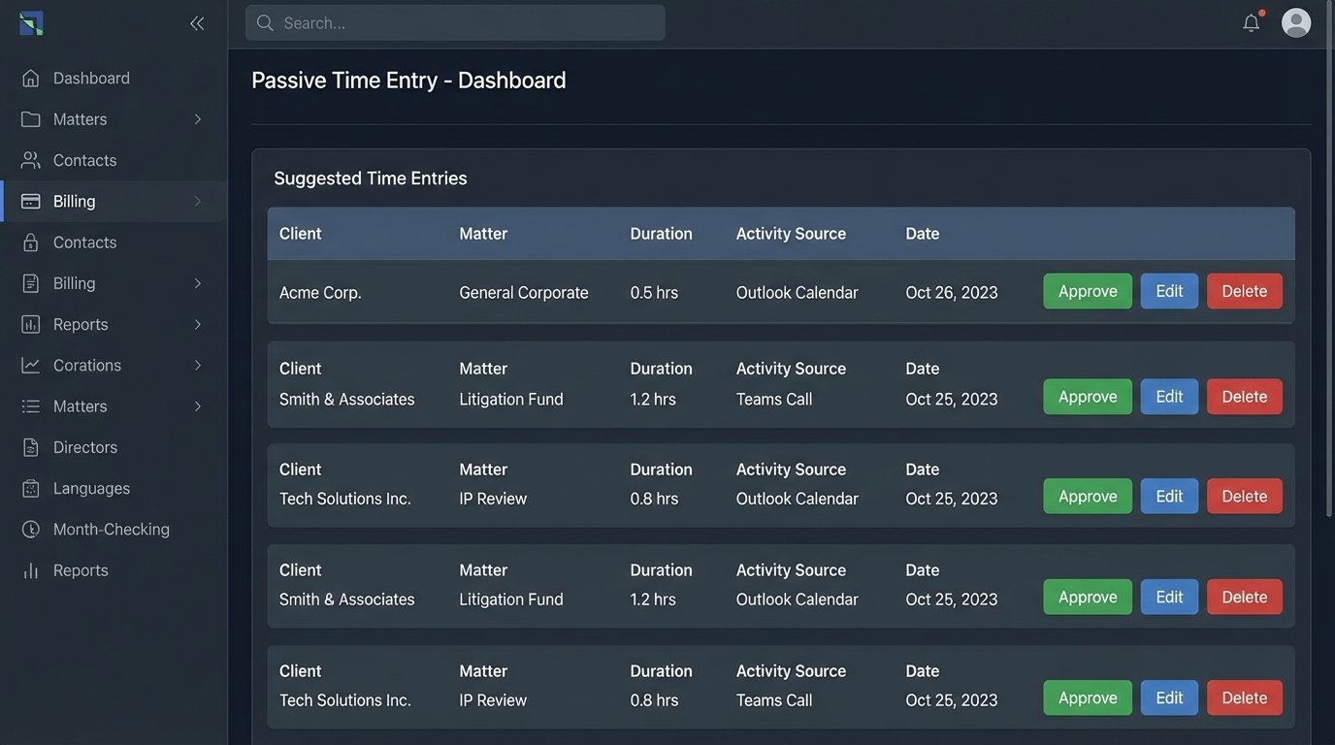Viewport: 1335px width, 745px height.
Task: Click the vertical scrollbar on the right edge
Action: [1329, 194]
